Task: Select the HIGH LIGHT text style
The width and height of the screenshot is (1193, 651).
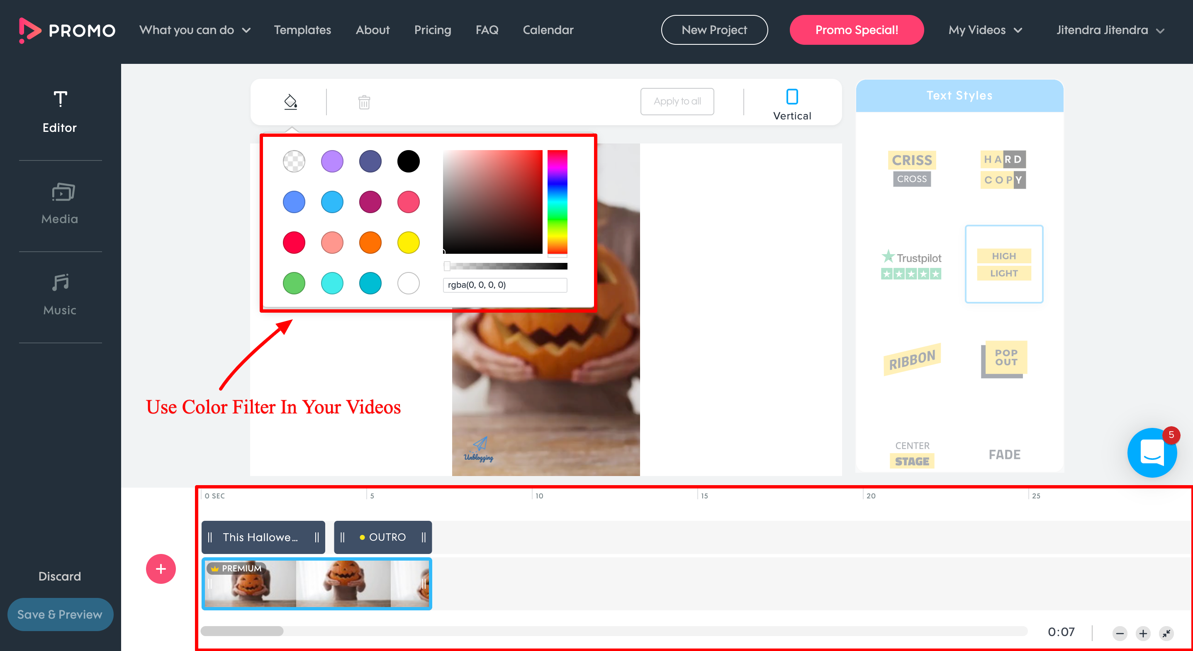Action: (1003, 265)
